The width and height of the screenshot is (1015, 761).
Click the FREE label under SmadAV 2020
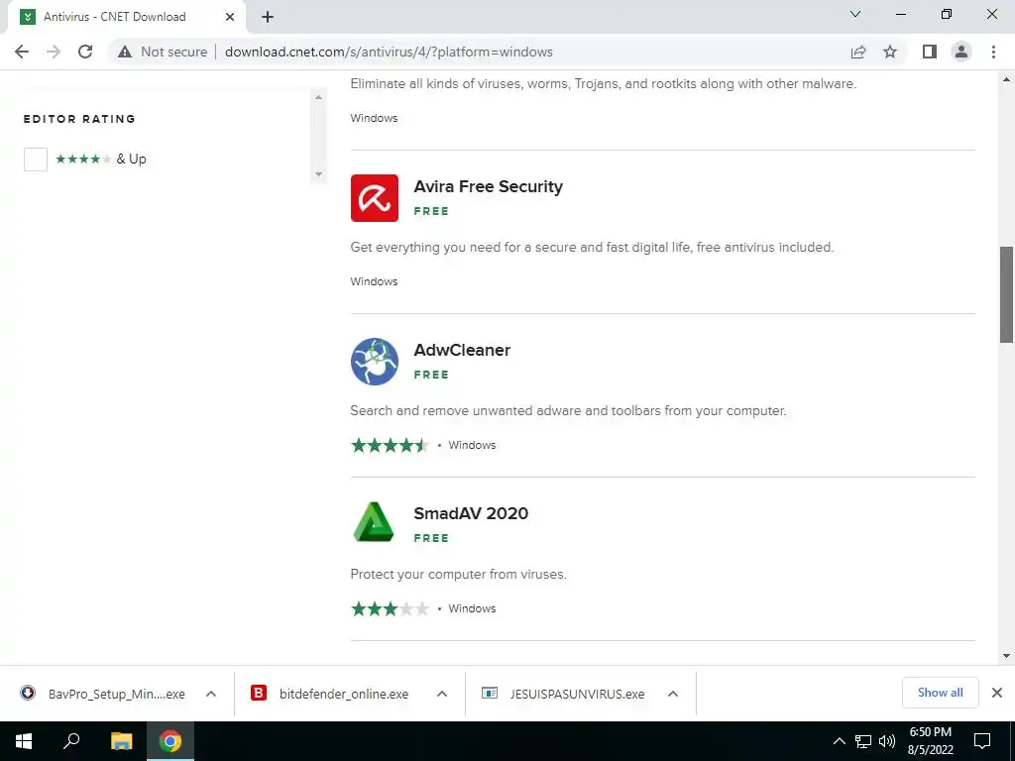[x=431, y=538]
